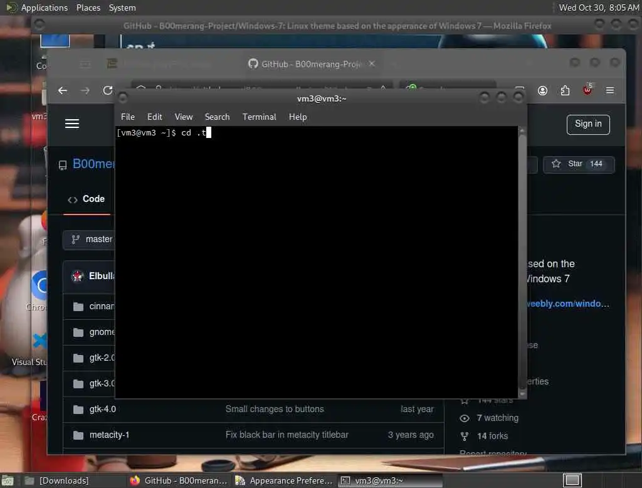
Task: View the 14 forks link
Action: click(x=492, y=436)
